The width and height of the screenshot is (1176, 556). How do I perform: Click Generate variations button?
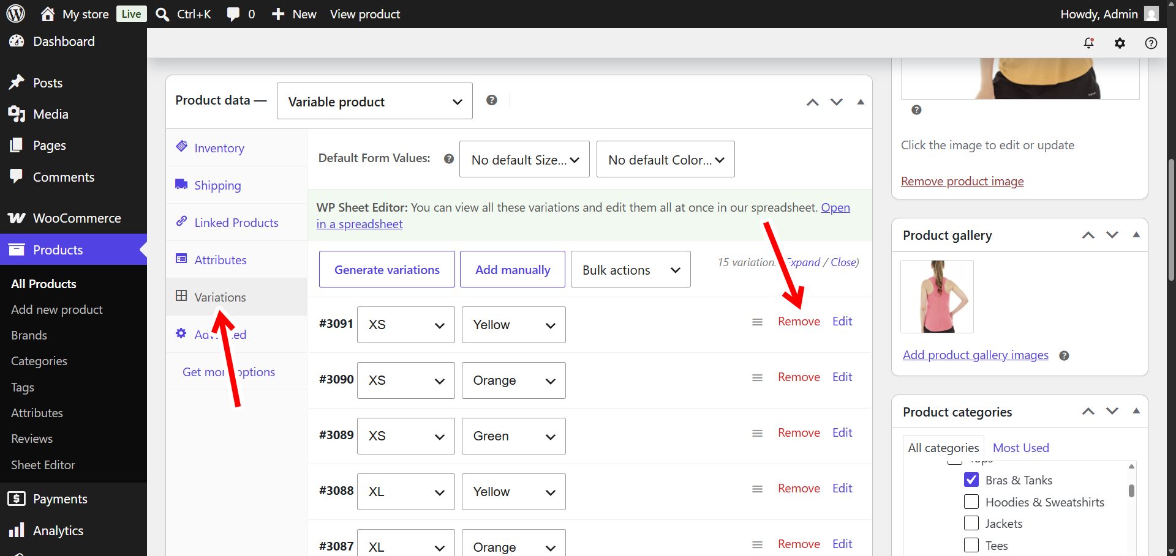point(387,269)
